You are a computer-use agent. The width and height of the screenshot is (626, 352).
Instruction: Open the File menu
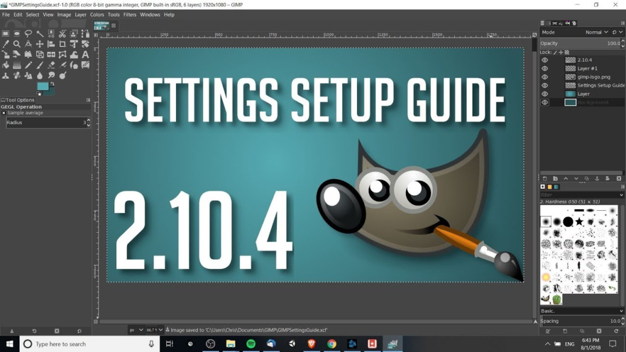pyautogui.click(x=6, y=15)
